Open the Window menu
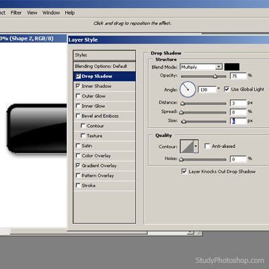 click(51, 13)
